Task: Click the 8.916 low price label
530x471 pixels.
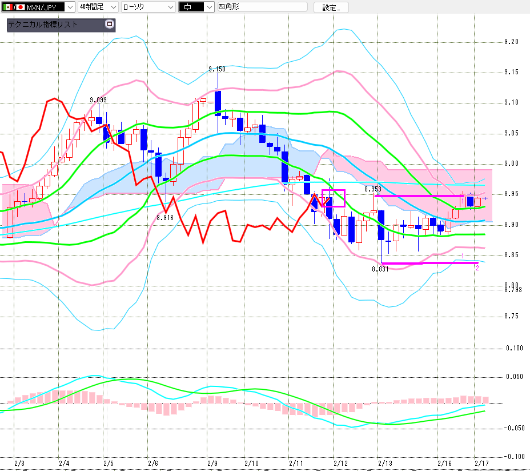Action: pos(164,218)
